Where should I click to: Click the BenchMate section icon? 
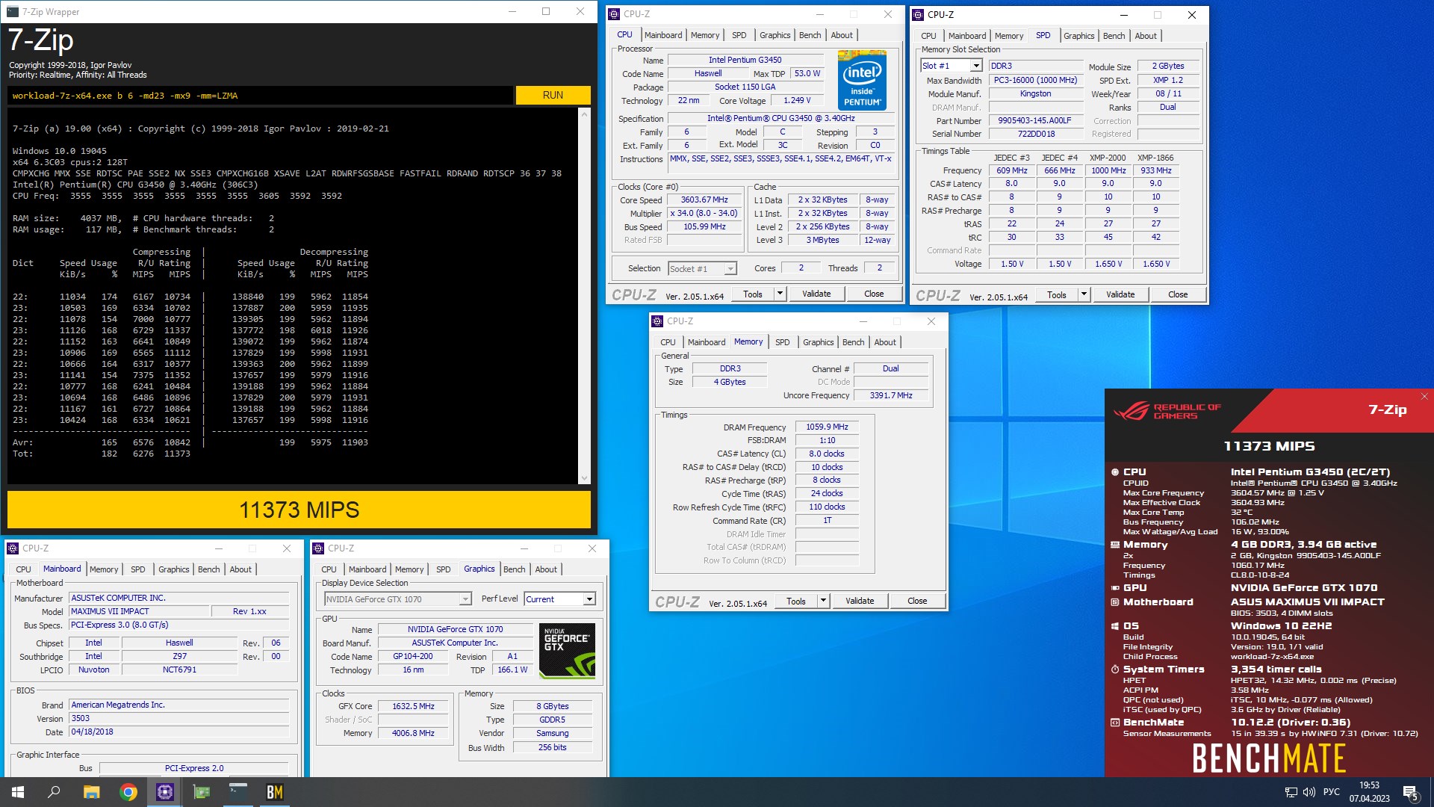click(x=1114, y=723)
